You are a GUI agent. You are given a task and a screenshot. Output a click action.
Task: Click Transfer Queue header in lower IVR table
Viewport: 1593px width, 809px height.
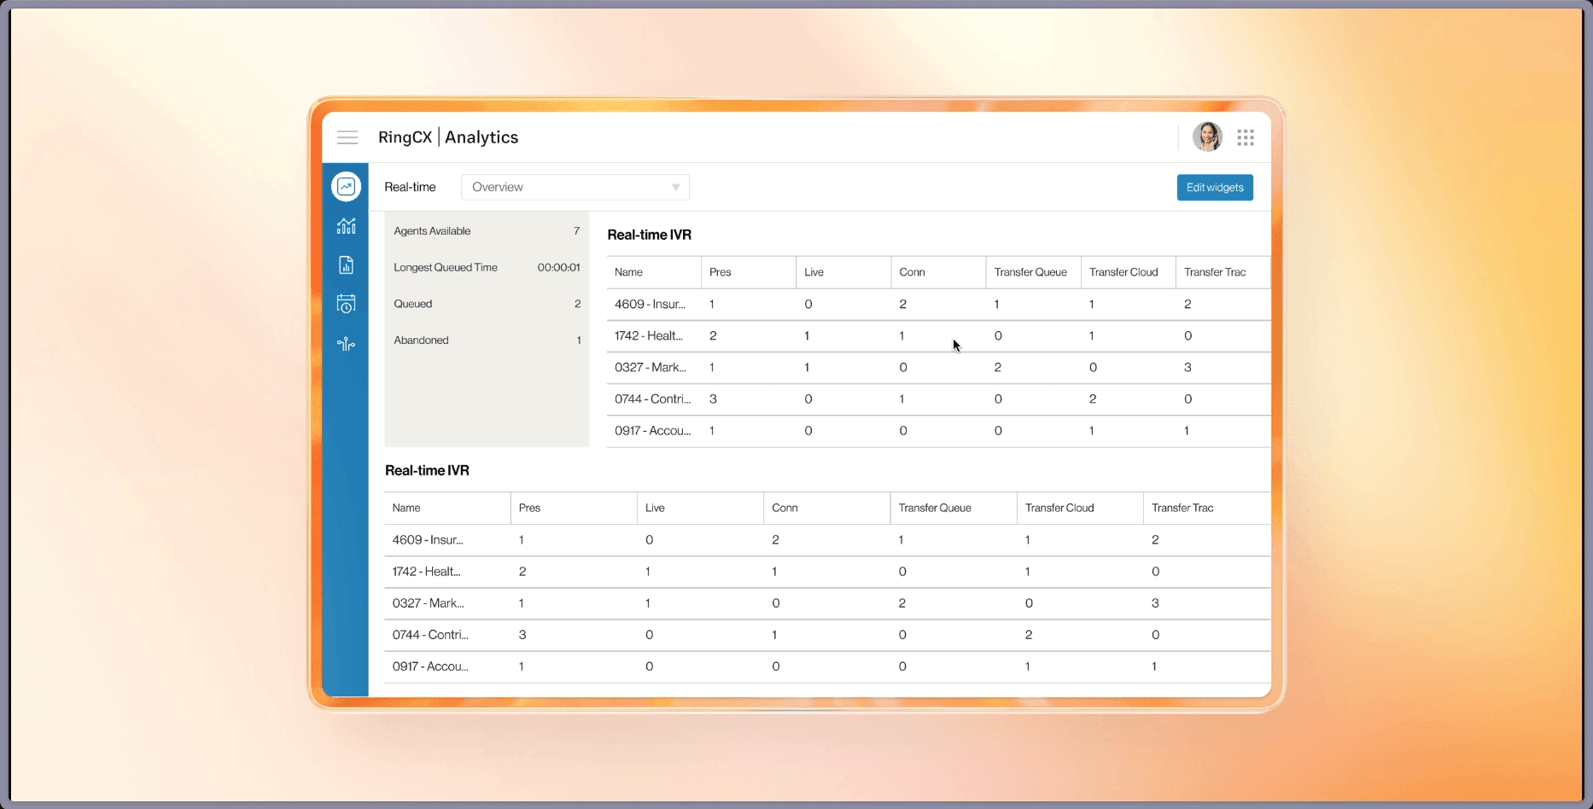(x=953, y=508)
